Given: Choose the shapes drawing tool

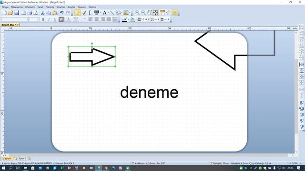Looking at the screenshot, I should coord(118,13).
